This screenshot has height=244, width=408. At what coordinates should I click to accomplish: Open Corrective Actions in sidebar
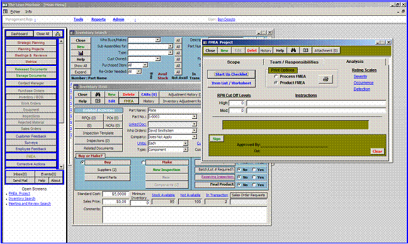click(x=31, y=164)
